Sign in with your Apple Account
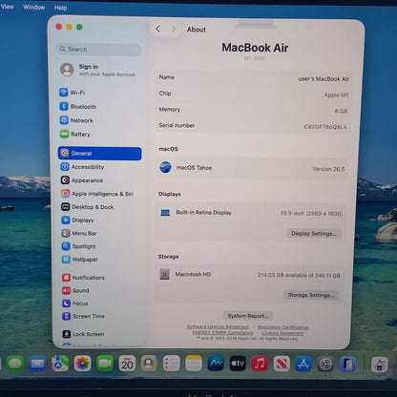Viewport: 397px width, 397px height. [97, 70]
